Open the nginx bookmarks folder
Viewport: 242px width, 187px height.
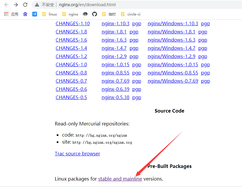coord(70,14)
